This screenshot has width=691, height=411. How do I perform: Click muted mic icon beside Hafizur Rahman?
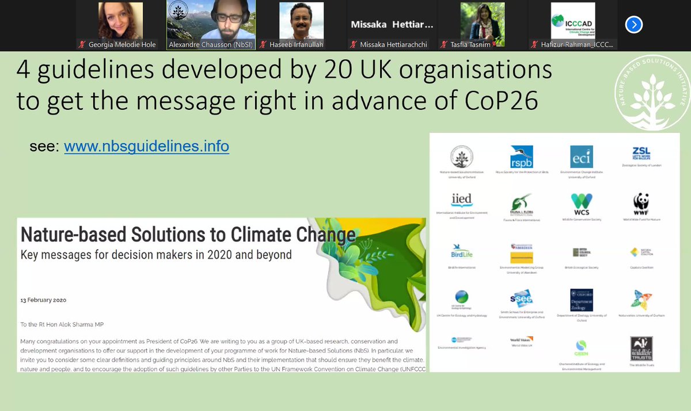click(x=533, y=44)
